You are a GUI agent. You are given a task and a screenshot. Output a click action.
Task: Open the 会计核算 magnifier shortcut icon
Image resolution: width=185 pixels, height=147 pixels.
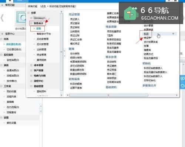(x=21, y=19)
